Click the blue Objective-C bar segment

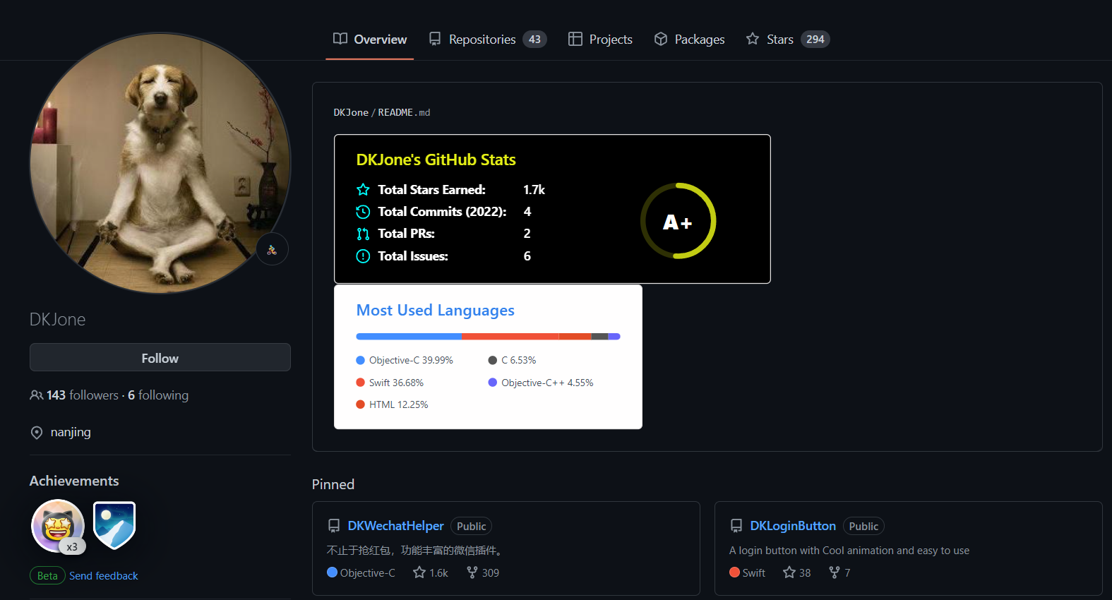pos(409,337)
